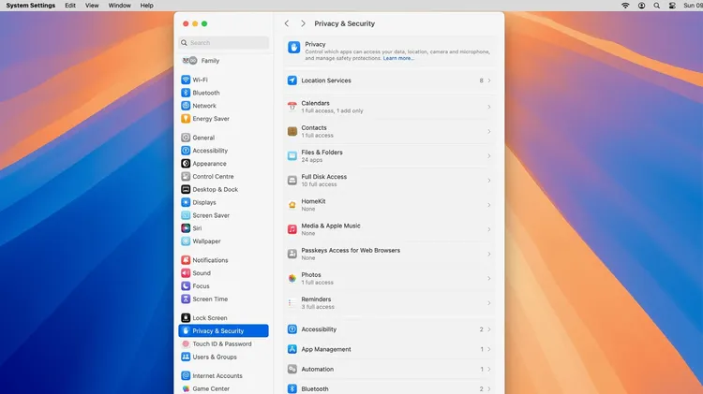Expand the Contacts row chevron

[x=489, y=131]
